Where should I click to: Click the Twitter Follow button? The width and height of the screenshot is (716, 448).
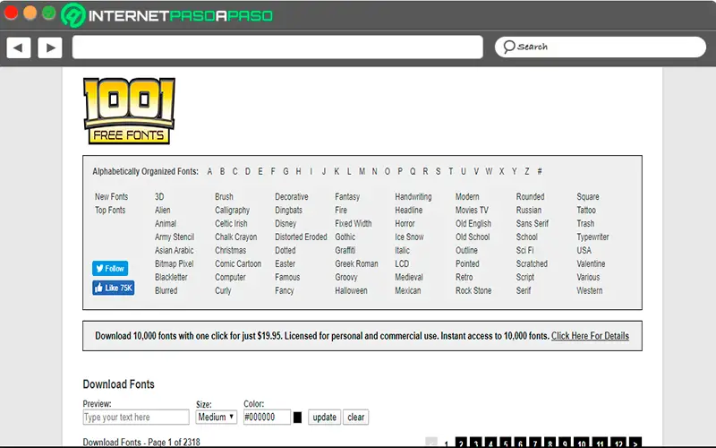(110, 268)
